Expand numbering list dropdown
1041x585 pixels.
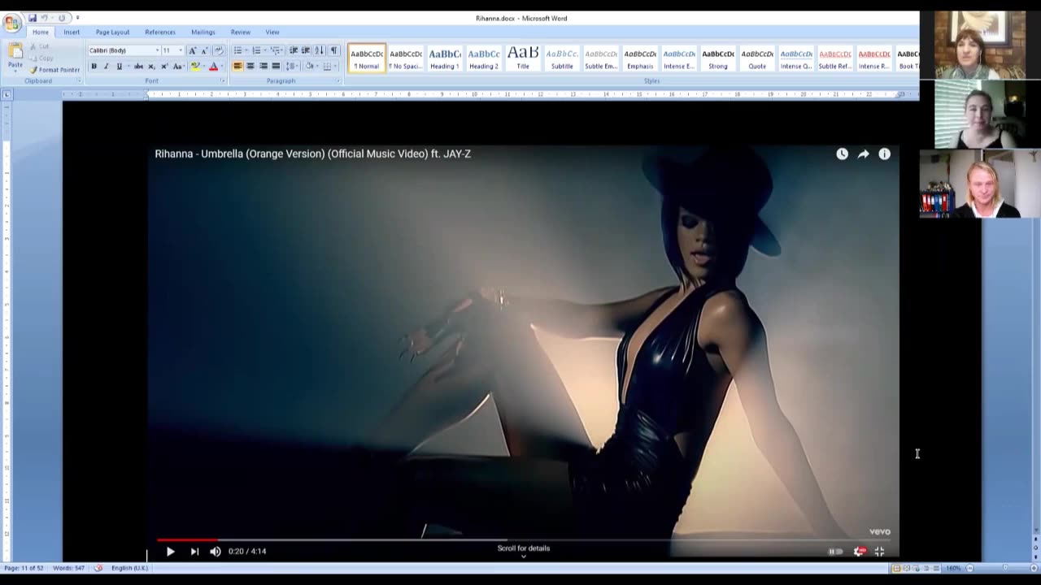click(x=265, y=50)
